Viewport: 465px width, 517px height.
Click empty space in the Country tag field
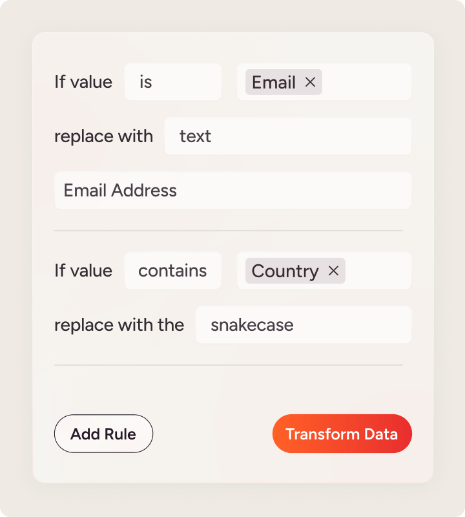coord(378,271)
